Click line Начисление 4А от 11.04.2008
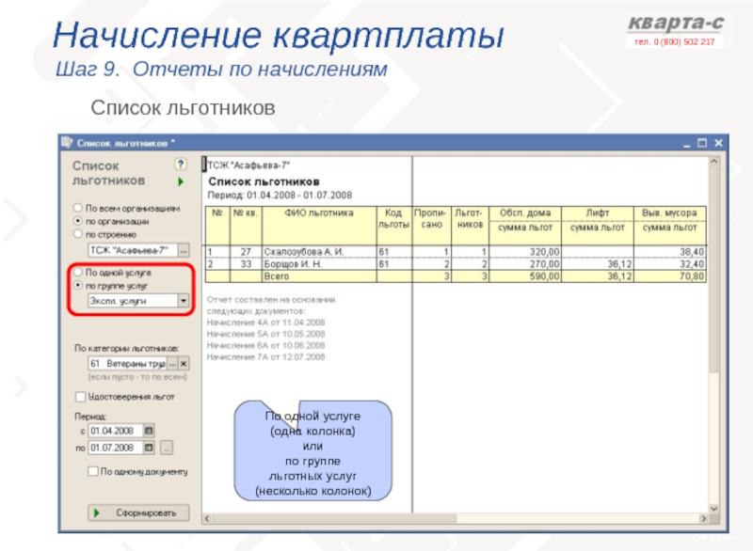 265,323
